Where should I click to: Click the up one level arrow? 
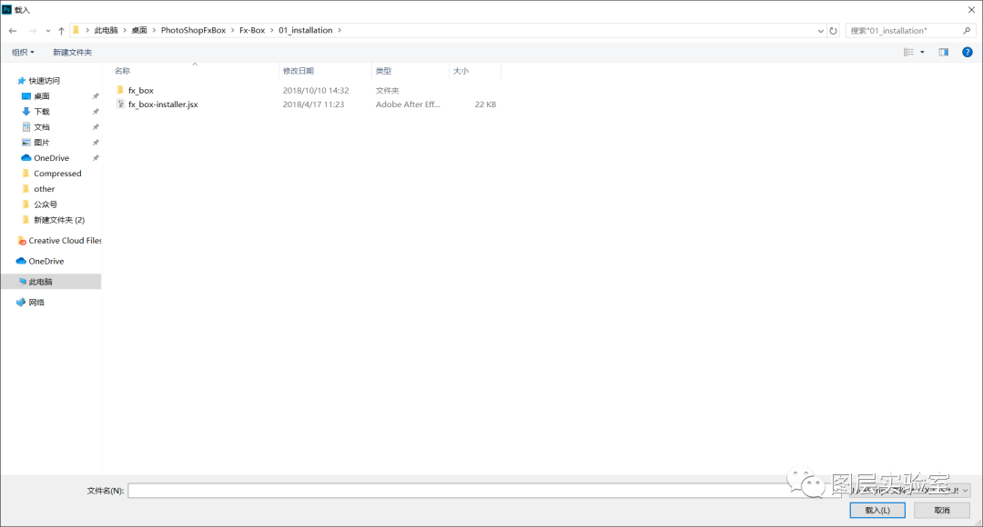pyautogui.click(x=61, y=30)
